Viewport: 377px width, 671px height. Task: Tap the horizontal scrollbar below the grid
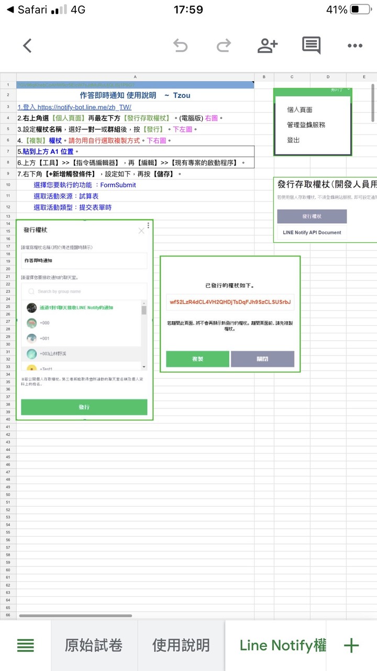75,615
